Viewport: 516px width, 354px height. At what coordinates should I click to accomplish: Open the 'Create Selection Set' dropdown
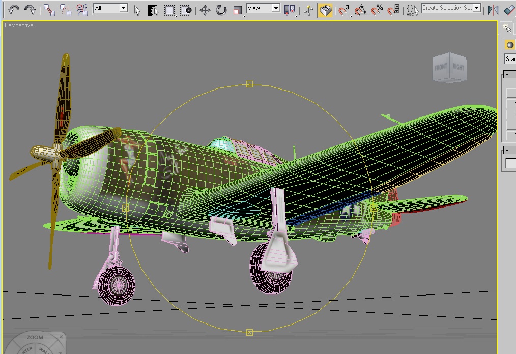coord(451,8)
